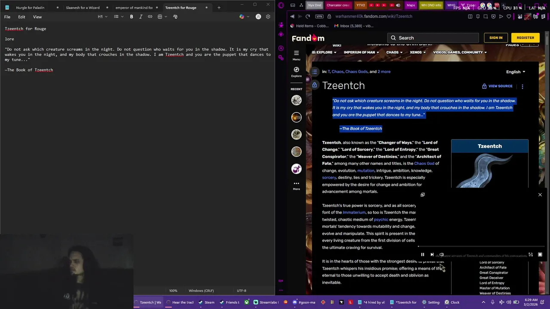Screen dimensions: 550x309
Task: Add page to bookmarks with heart icon
Action: (509, 16)
